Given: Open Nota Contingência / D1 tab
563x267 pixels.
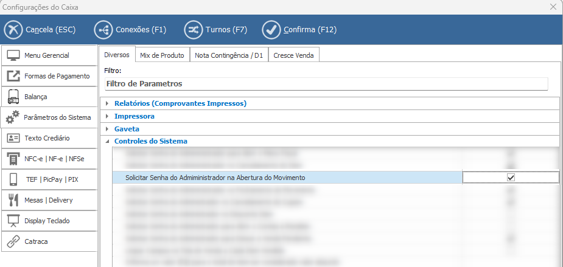Looking at the screenshot, I should pyautogui.click(x=229, y=55).
